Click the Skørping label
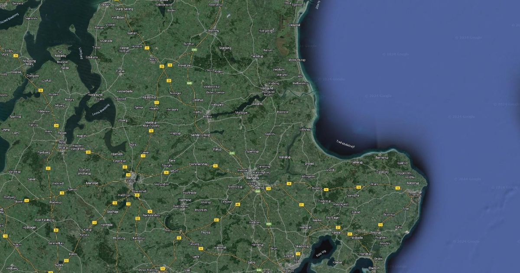Viewport: 520px width, 273px height. (x=225, y=48)
